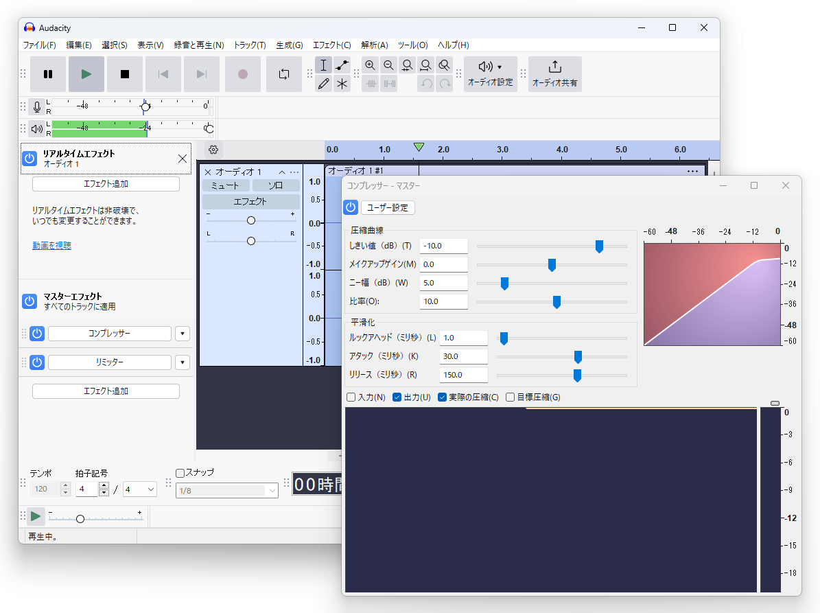Image resolution: width=820 pixels, height=613 pixels.
Task: Click the ソロ button on オーディオ 1
Action: (276, 185)
